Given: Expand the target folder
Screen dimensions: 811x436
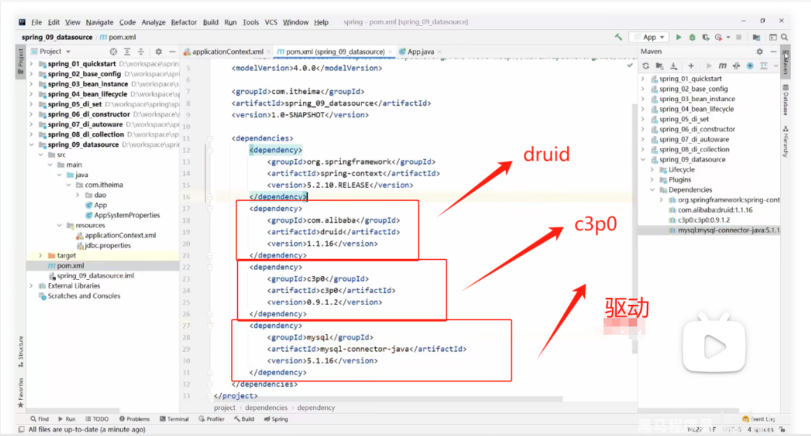Looking at the screenshot, I should (41, 256).
